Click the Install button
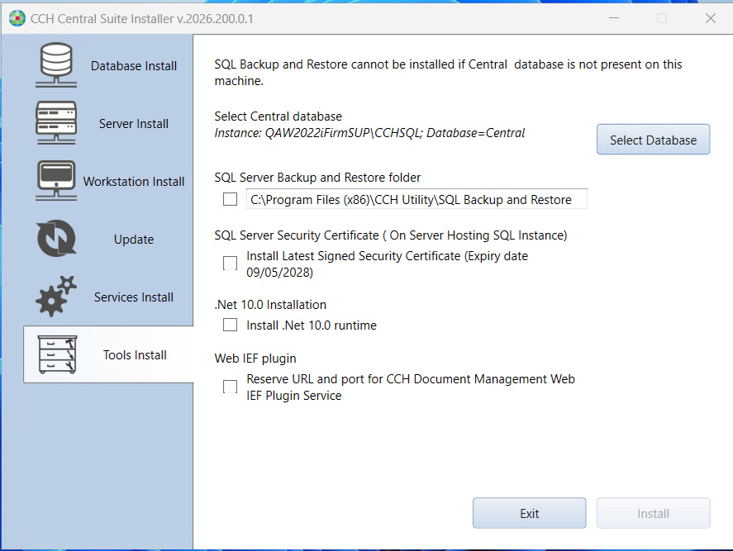The height and width of the screenshot is (551, 733). [x=653, y=513]
